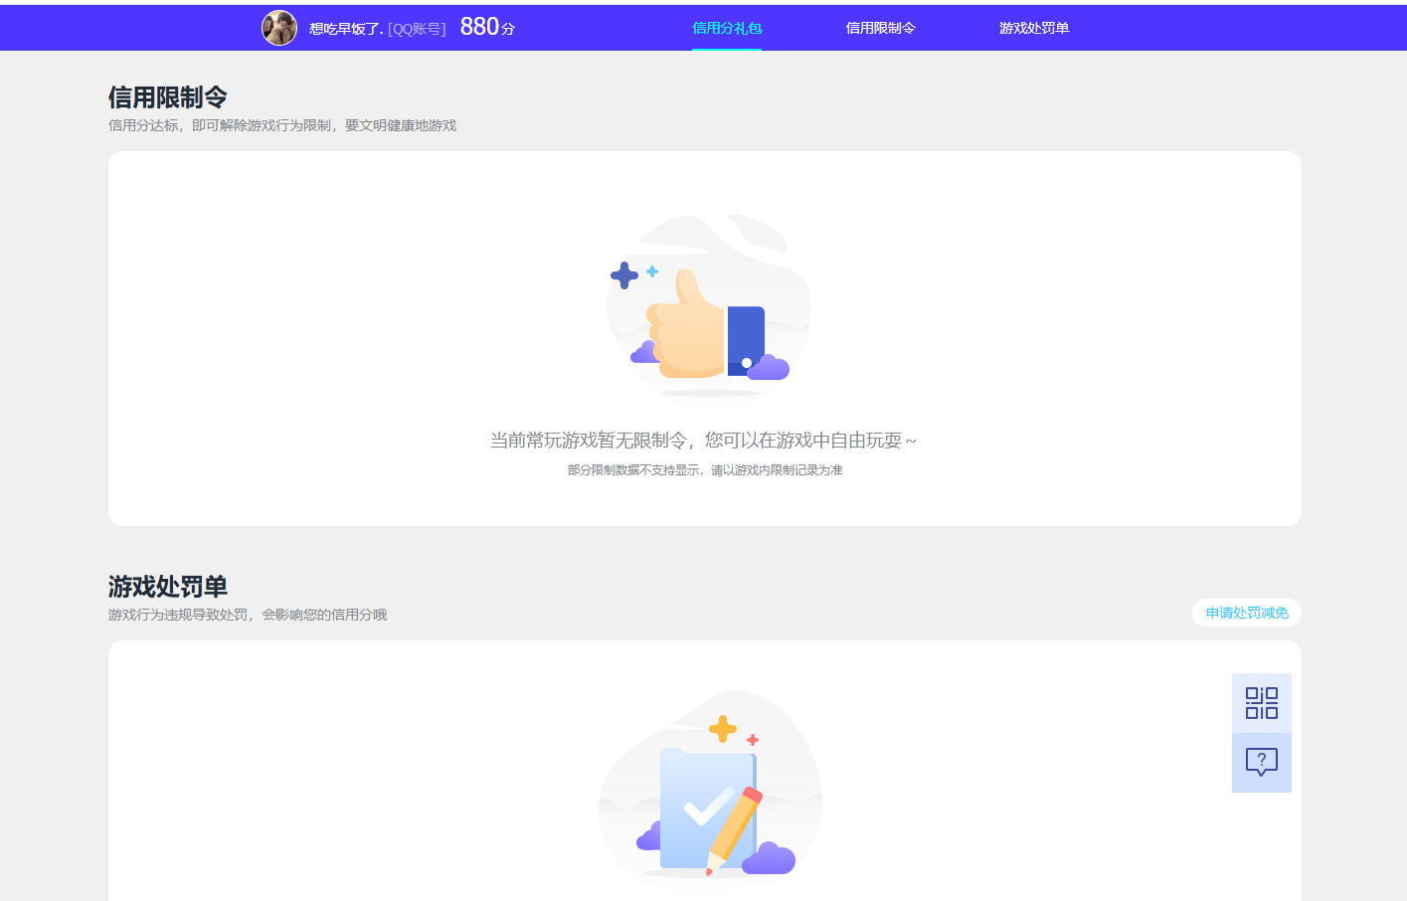Select the active 信用分礼包 tab
Viewport: 1407px width, 901px height.
726,29
